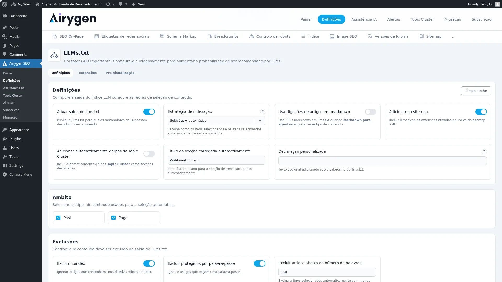Click the Sitemap map icon

421,36
